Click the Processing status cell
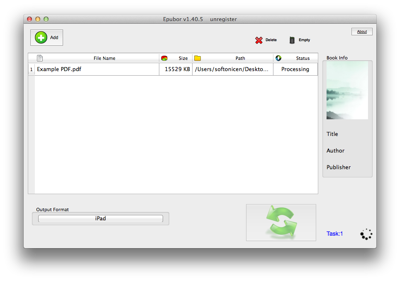 295,69
